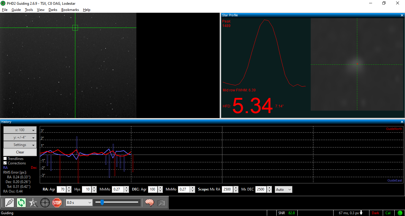The width and height of the screenshot is (405, 216).
Task: Click the RA Osc: 0.44 readout
Action: [x=13, y=191]
